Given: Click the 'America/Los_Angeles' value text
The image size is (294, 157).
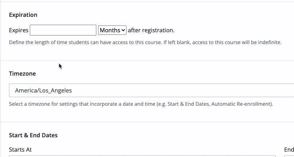Looking at the screenshot, I should (x=43, y=90).
